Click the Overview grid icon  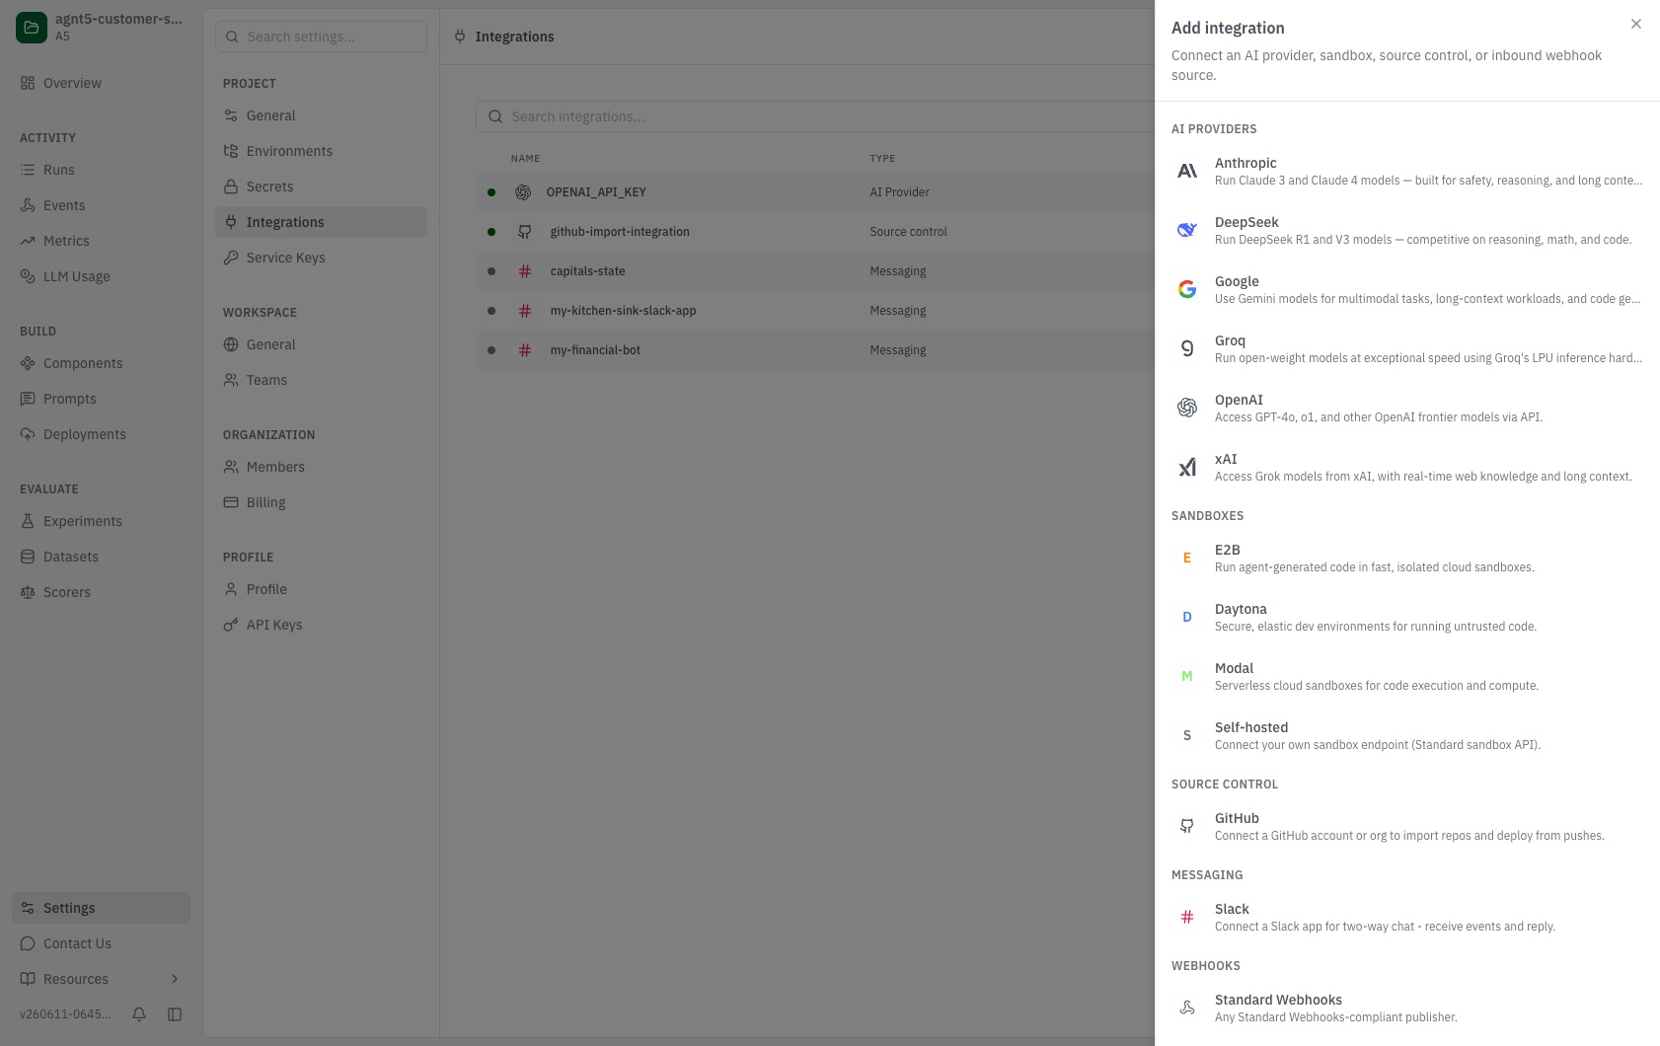click(x=28, y=83)
